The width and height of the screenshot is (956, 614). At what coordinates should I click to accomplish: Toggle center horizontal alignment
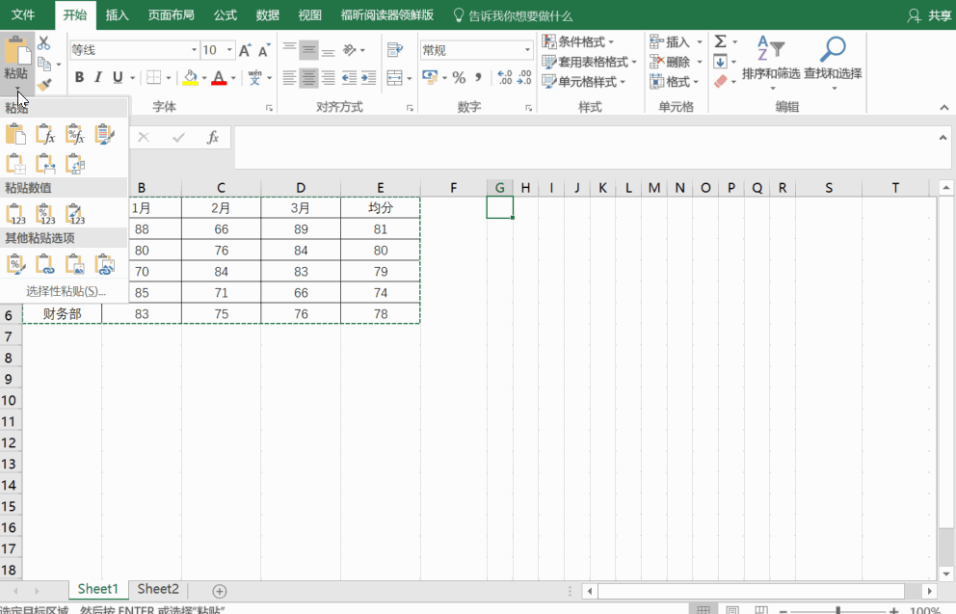308,78
